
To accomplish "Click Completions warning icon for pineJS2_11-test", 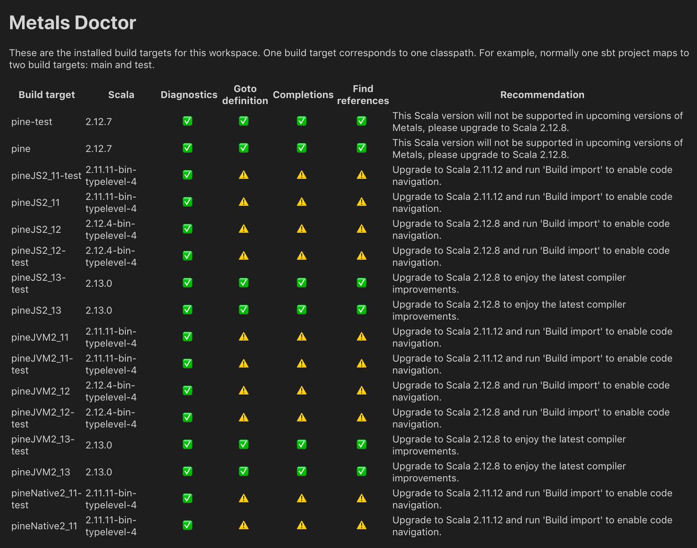I will tap(301, 175).
